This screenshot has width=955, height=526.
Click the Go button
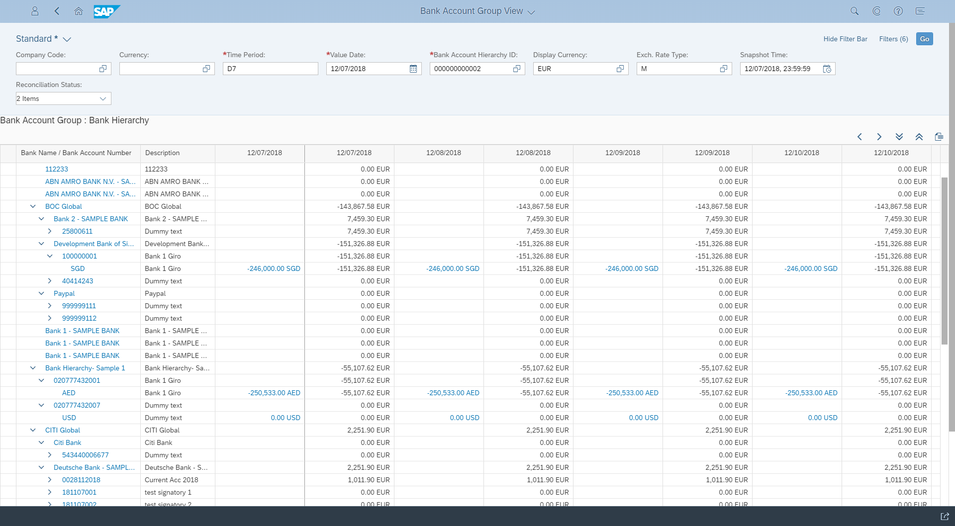[x=924, y=39]
